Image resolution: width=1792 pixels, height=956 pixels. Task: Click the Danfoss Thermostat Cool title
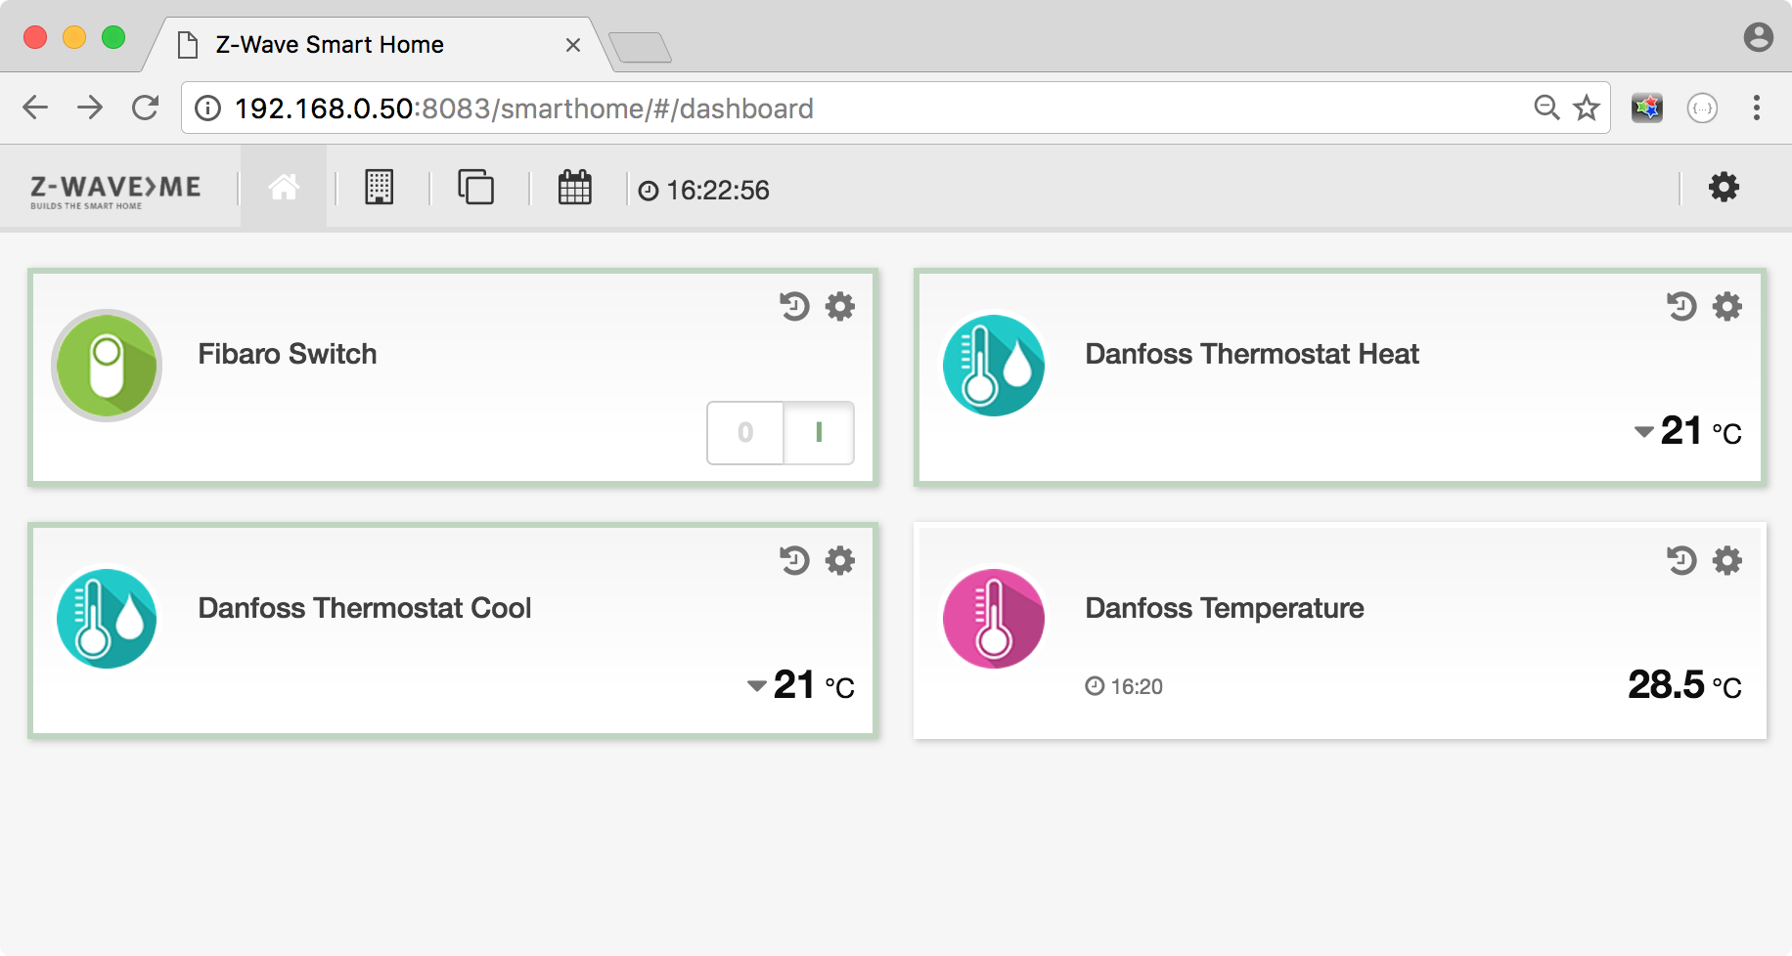click(x=365, y=608)
